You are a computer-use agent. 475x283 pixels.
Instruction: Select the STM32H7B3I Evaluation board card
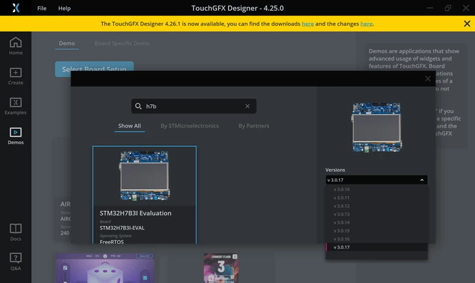[145, 195]
